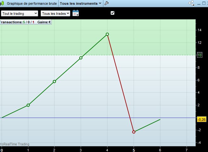This screenshot has width=208, height=152.
Task: Open the 'Tout le trading' dropdown
Action: 20,14
